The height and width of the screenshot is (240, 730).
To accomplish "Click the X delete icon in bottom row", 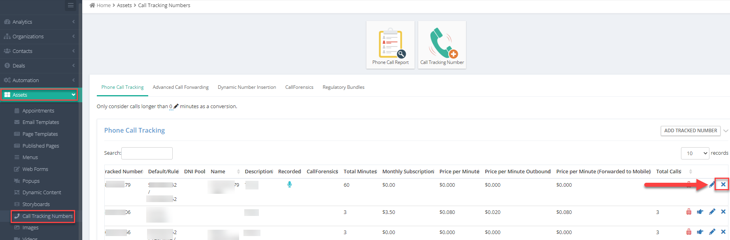I will [723, 232].
